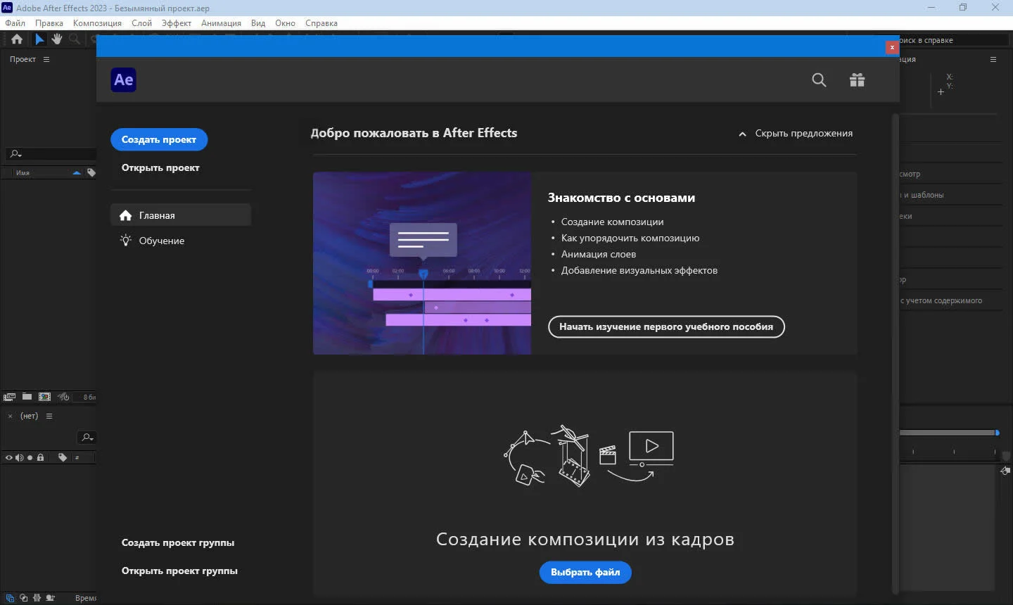This screenshot has width=1013, height=605.
Task: Open the Слой menu
Action: (141, 23)
